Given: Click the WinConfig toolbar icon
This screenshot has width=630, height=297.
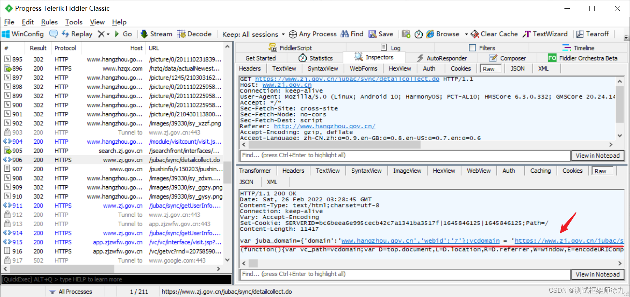Looking at the screenshot, I should (23, 34).
